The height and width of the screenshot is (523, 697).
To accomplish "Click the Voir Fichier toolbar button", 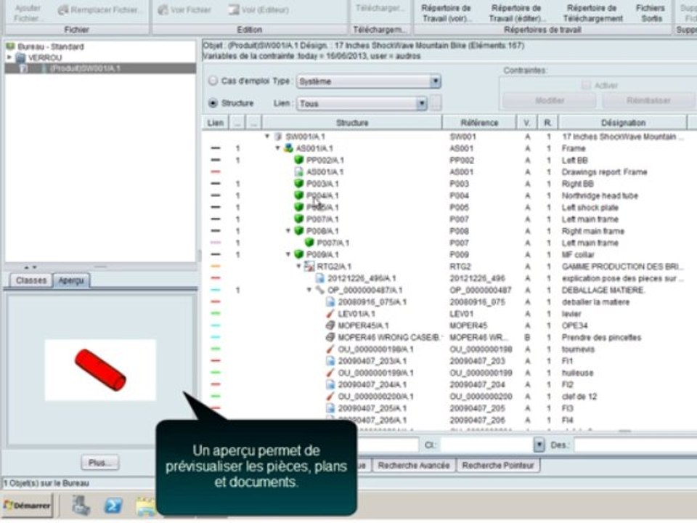I will pyautogui.click(x=184, y=9).
